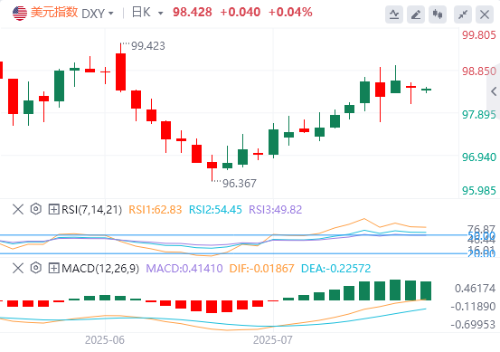Click the MACD(12,26,9) label

click(x=100, y=269)
